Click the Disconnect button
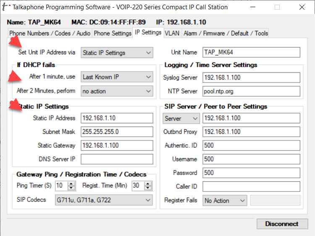315x236 pixels. (x=282, y=224)
